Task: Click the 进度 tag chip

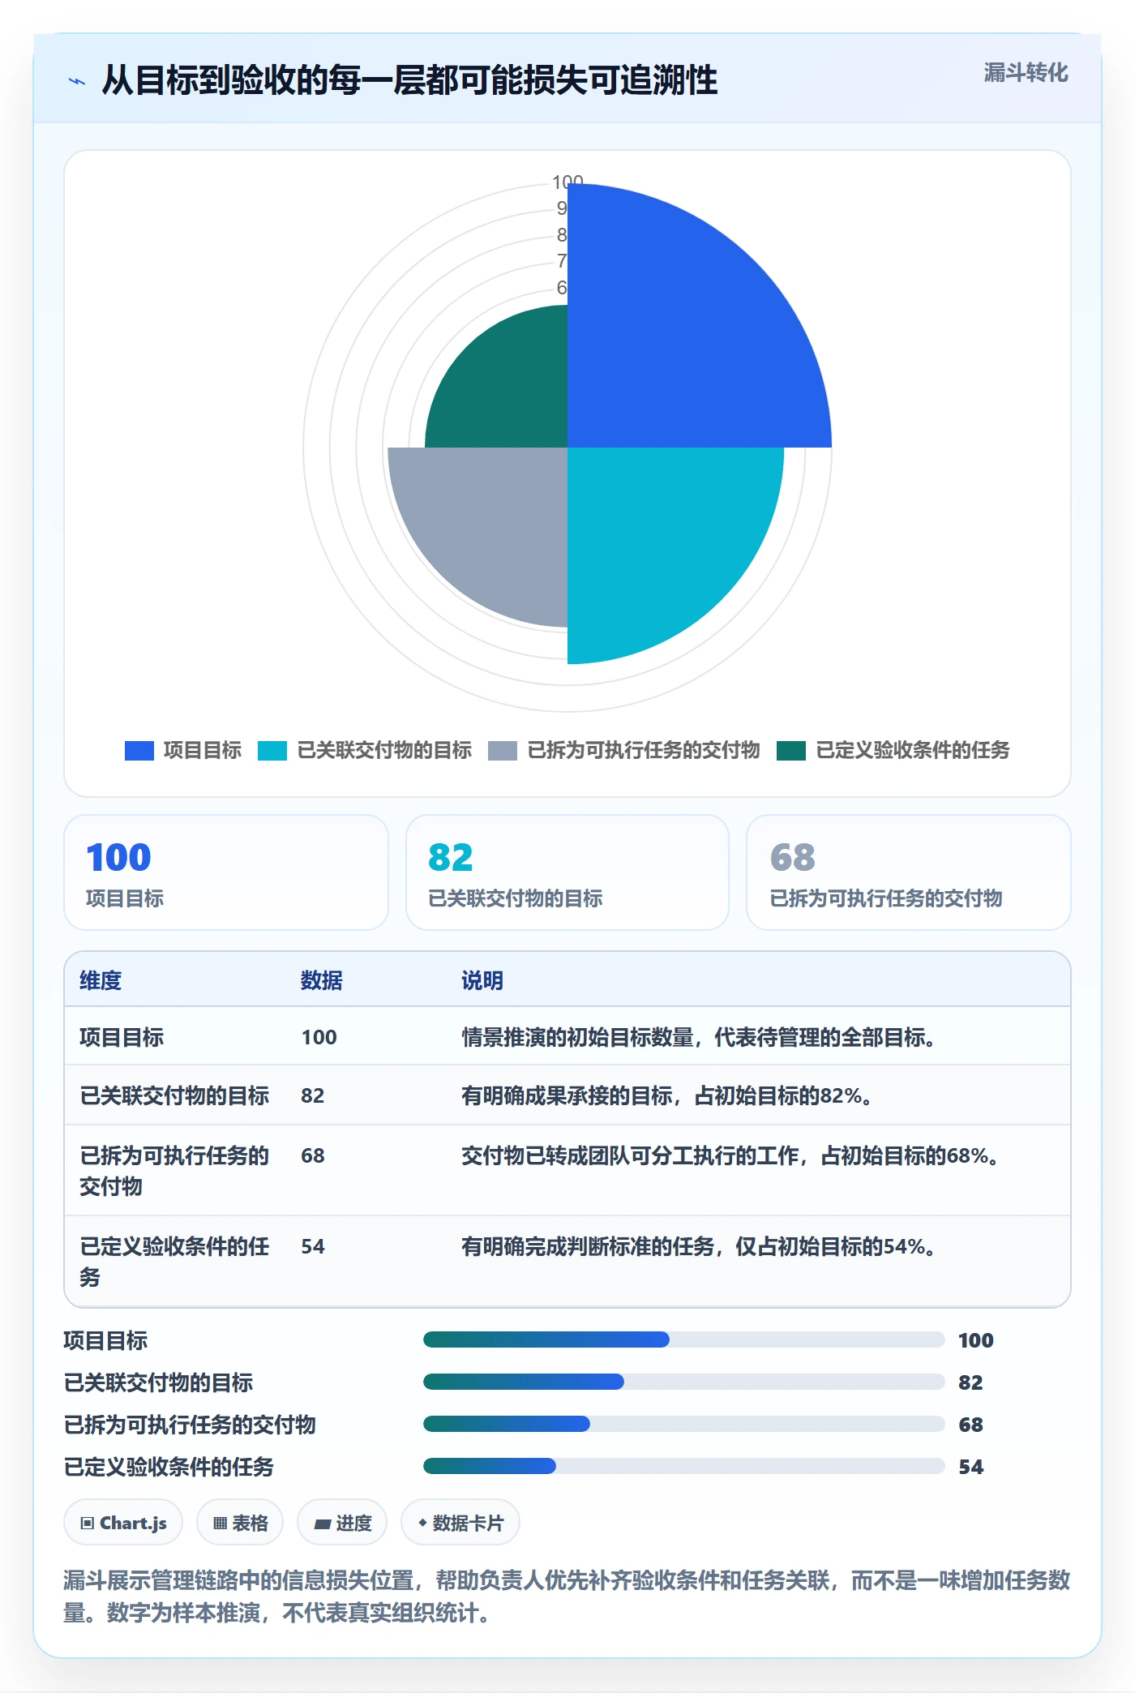Action: (342, 1523)
